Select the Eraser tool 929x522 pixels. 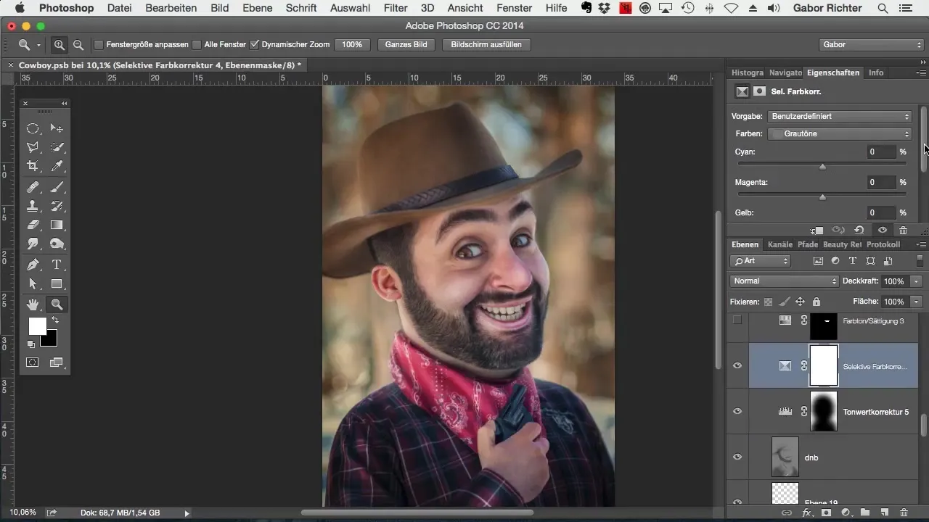(x=33, y=225)
